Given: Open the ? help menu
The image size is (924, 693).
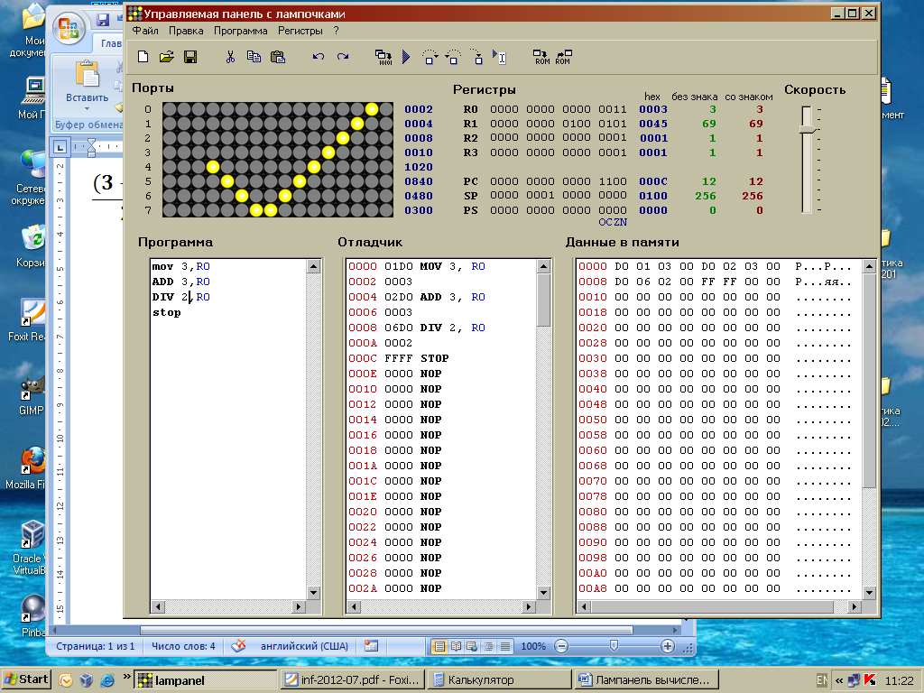Looking at the screenshot, I should pos(336,31).
